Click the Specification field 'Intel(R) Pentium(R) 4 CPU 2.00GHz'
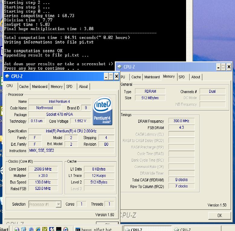 (x=71, y=131)
